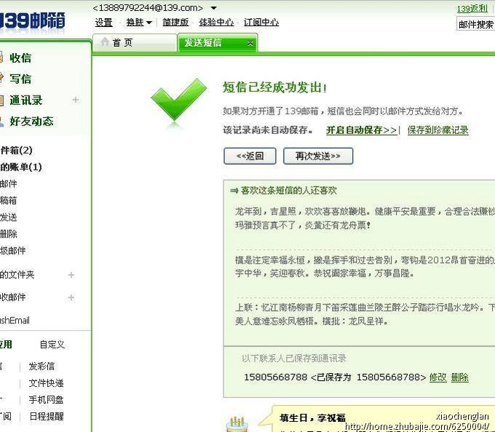Open 好友动态 in the sidebar
This screenshot has width=495, height=432.
click(x=31, y=121)
